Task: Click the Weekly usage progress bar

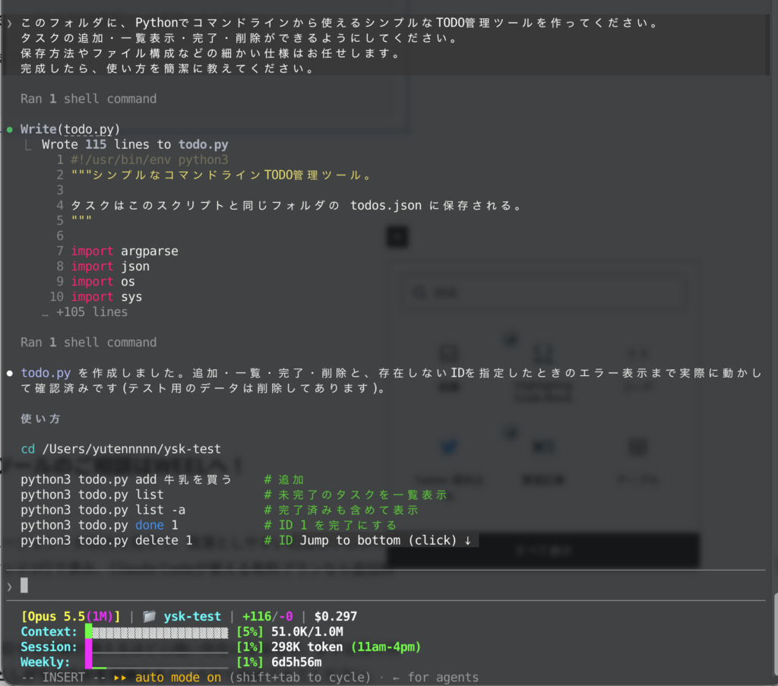Action: (157, 662)
